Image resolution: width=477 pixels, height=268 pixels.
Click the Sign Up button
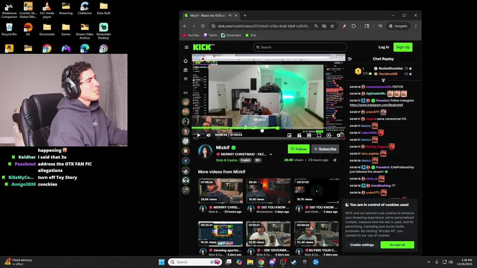tap(403, 47)
